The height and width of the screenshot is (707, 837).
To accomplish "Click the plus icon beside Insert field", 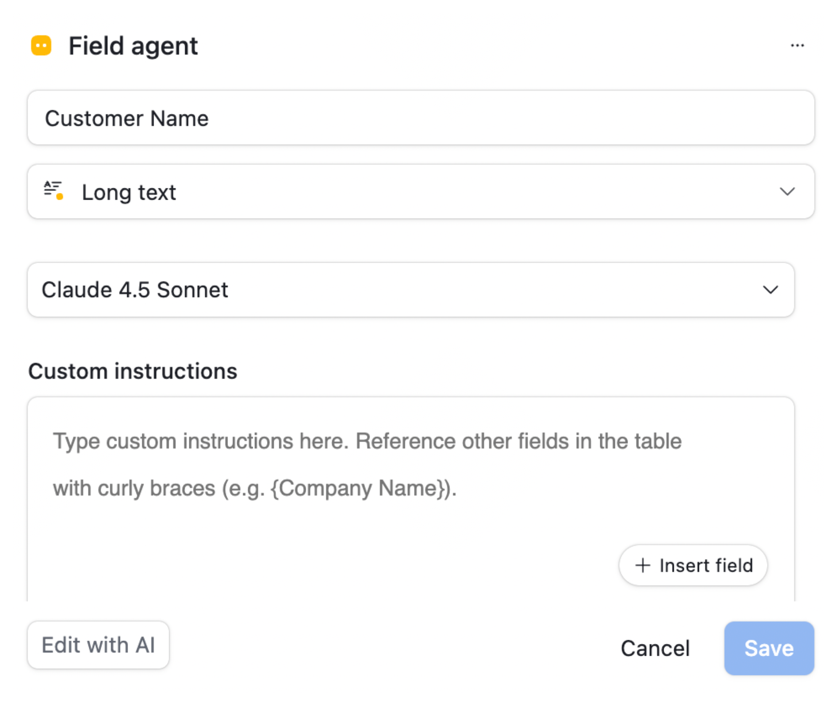I will click(642, 565).
